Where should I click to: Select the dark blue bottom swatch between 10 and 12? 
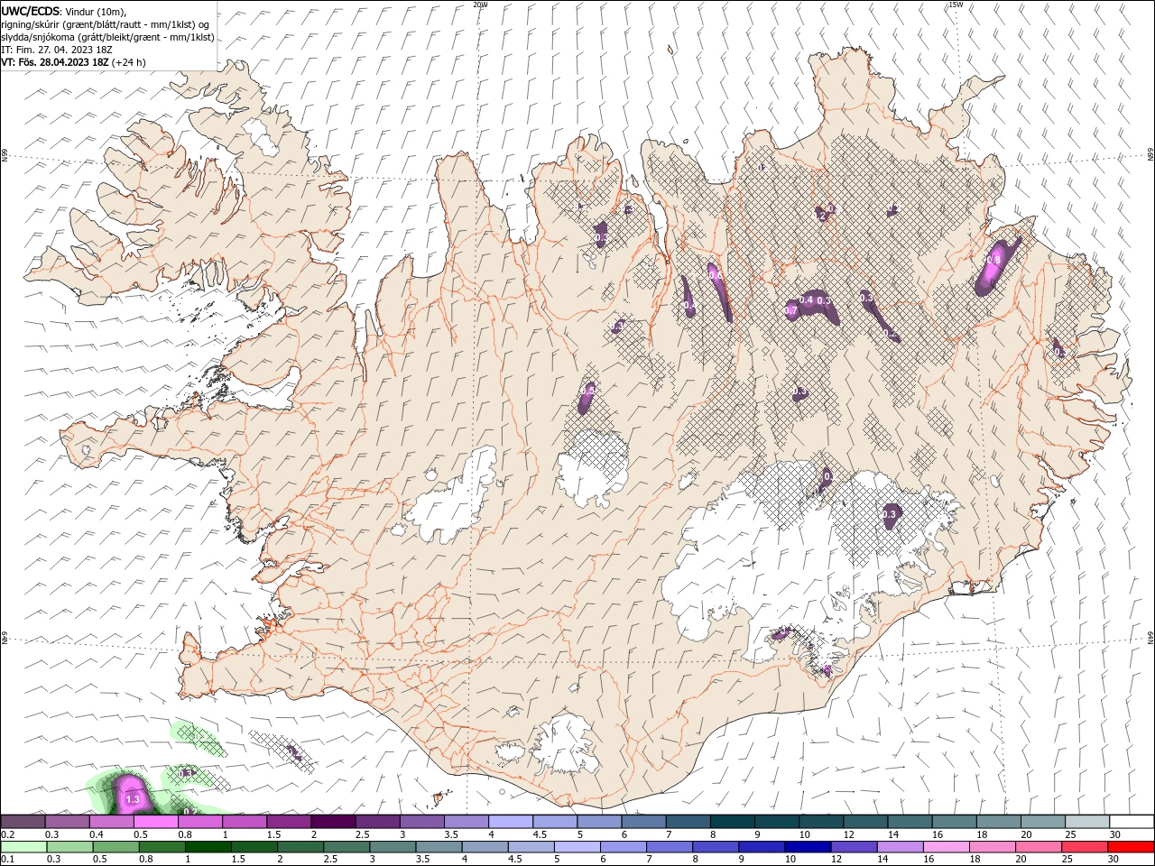click(807, 847)
